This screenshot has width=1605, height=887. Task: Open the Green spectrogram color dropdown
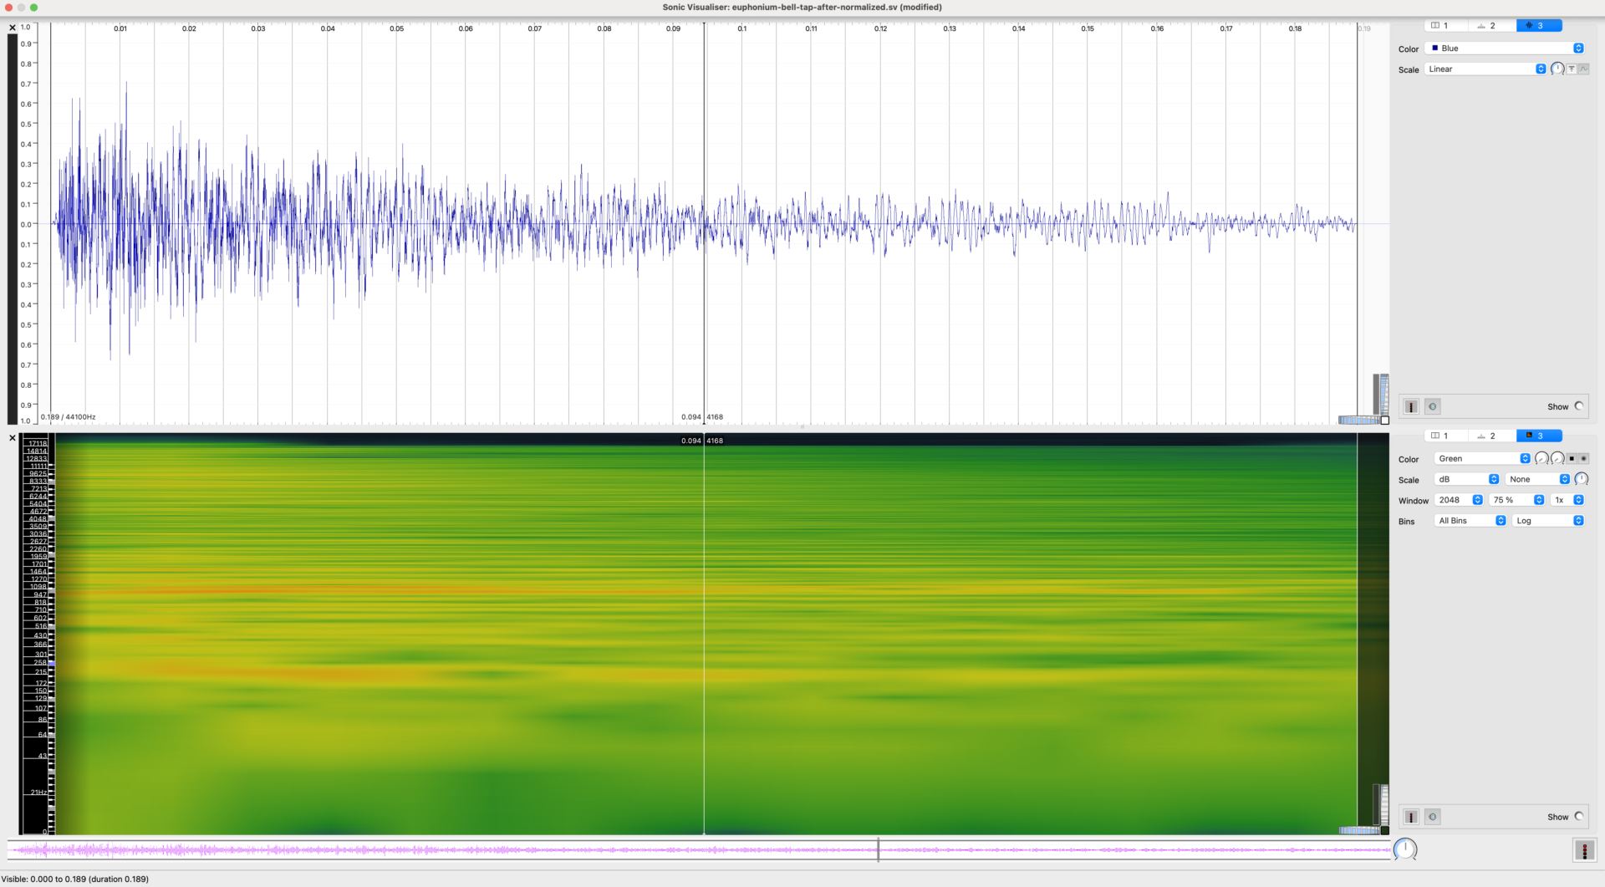pos(1483,459)
